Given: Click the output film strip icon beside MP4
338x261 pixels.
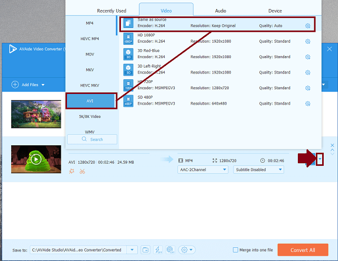Looking at the screenshot, I should tap(181, 161).
